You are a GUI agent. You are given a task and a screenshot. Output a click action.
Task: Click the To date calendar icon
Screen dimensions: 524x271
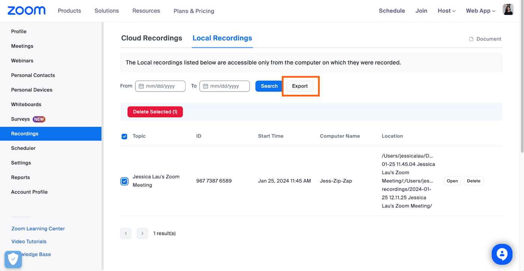click(205, 86)
